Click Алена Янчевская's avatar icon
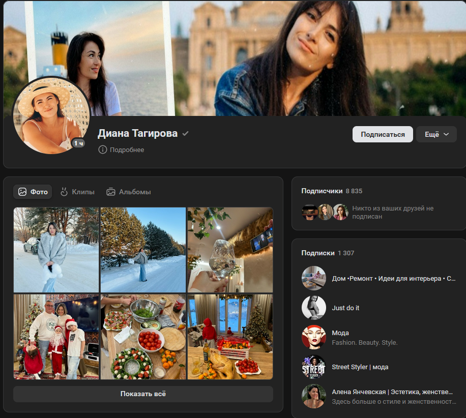 [313, 396]
